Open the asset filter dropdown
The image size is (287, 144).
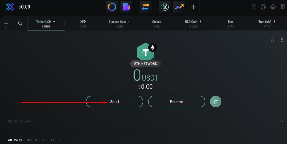click(6, 24)
